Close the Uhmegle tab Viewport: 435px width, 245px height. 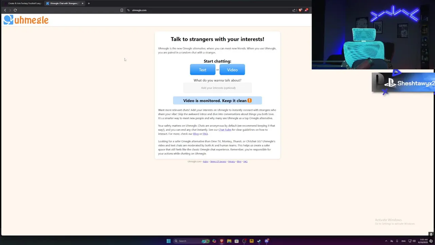point(82,3)
